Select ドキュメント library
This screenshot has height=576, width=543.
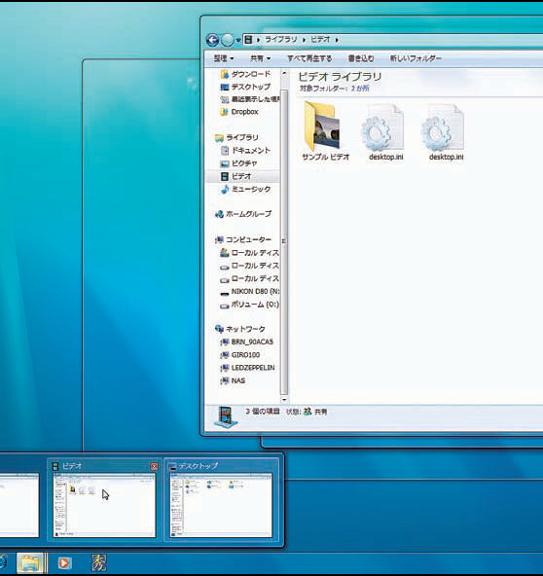[x=245, y=150]
